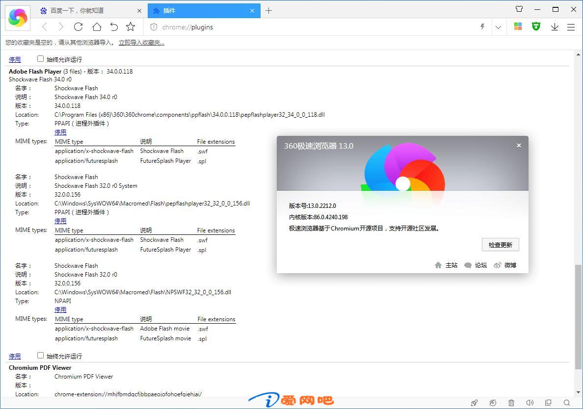Screen dimensions: 583x409
Task: Reload the page with the refresh icon
Action: 78,27
